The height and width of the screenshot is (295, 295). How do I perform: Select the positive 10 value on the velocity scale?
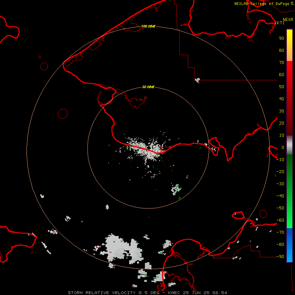[282, 135]
